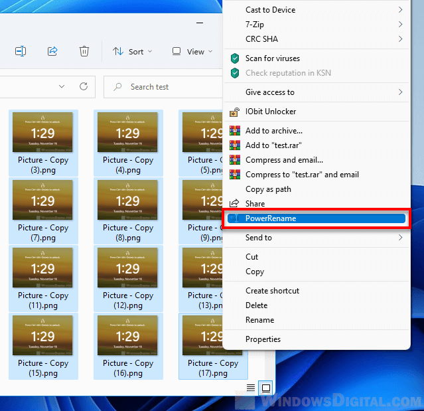This screenshot has height=411, width=424.
Task: Click the Rename toolbar icon
Action: coord(21,51)
